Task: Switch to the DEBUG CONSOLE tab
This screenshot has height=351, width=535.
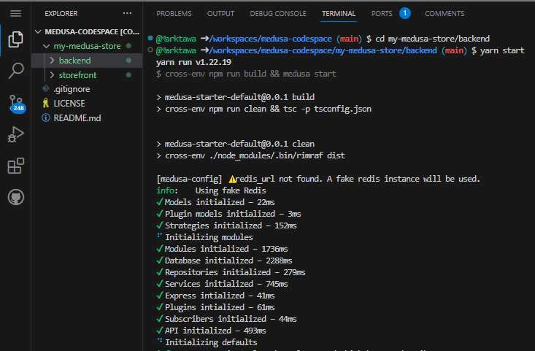Action: (x=278, y=14)
